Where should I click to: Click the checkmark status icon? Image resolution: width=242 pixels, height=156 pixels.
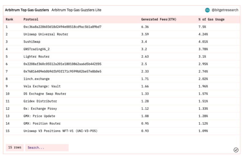tap(236, 150)
